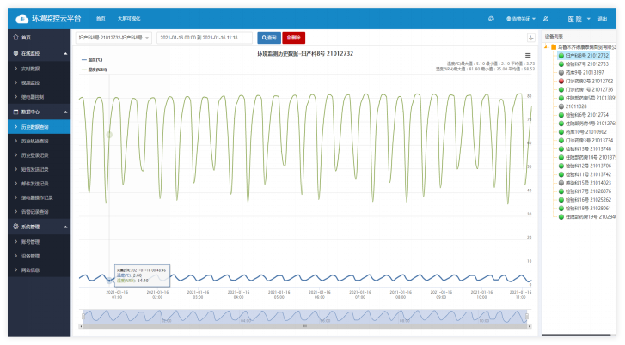Click the horizontal scrollbar under device list

[x=576, y=335]
